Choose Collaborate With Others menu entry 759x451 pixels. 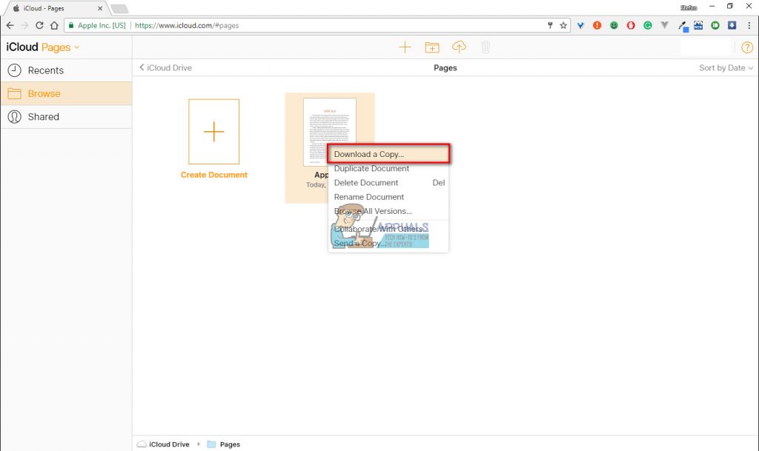(x=388, y=229)
